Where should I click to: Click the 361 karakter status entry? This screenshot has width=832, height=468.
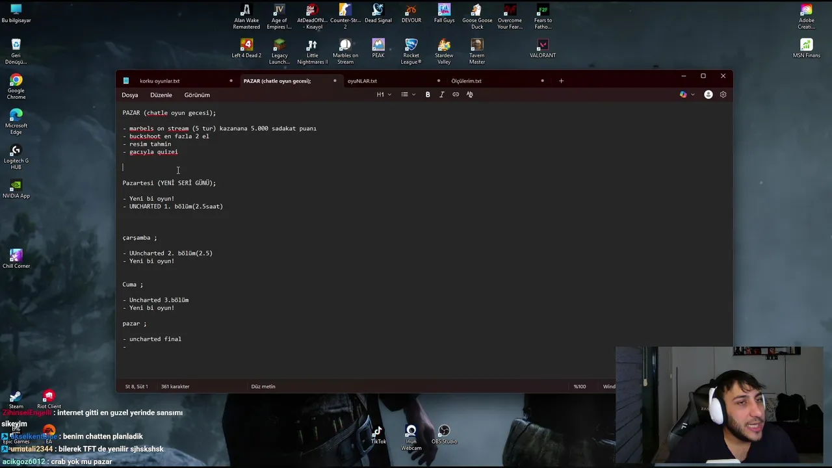[x=175, y=387]
